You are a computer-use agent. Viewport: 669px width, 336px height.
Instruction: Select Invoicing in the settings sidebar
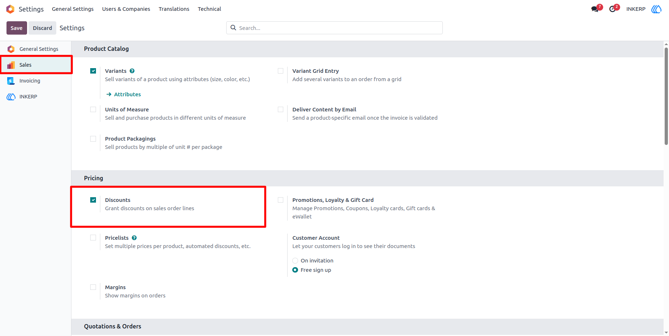[x=35, y=81]
